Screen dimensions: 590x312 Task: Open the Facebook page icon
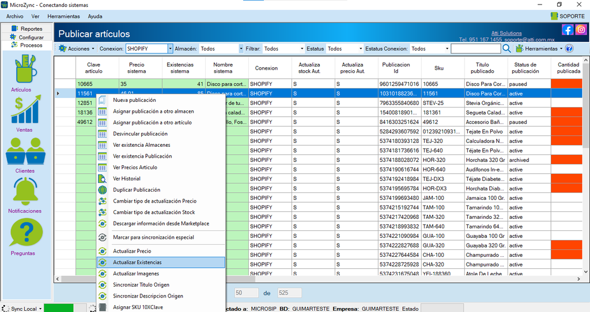568,30
